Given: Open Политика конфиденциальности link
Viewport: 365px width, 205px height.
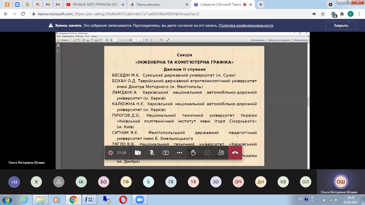Looking at the screenshot, I should click(x=246, y=26).
